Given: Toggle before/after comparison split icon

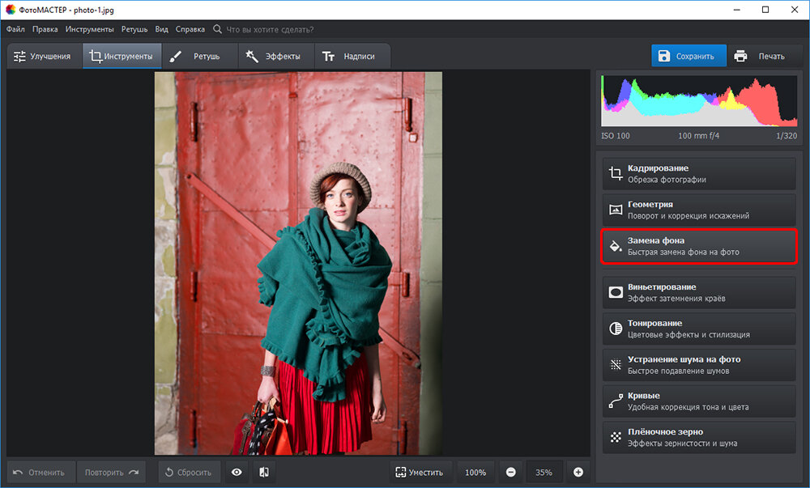Looking at the screenshot, I should pyautogui.click(x=264, y=472).
